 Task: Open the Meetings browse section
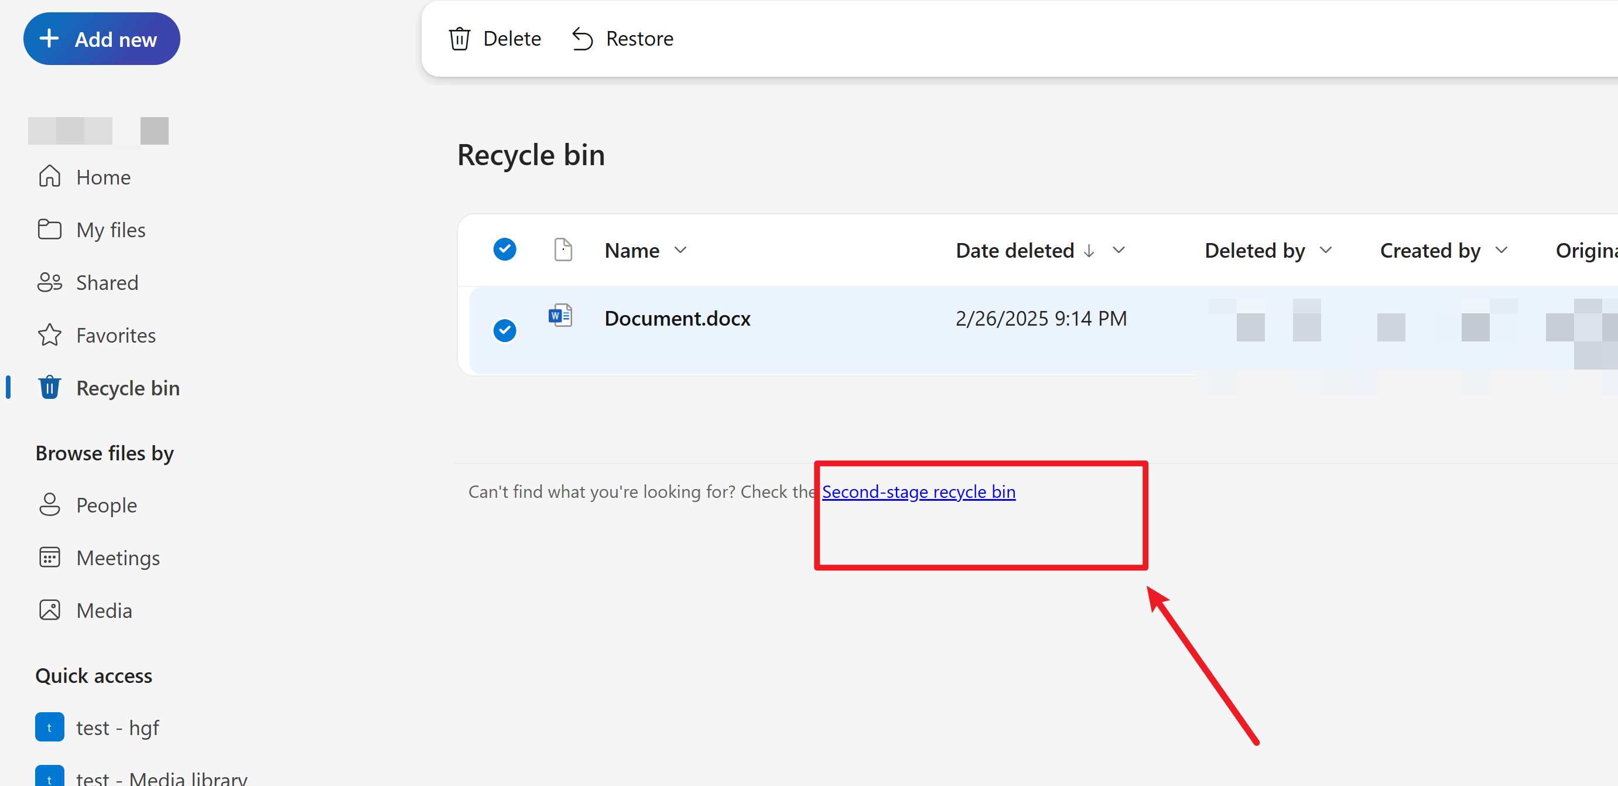pyautogui.click(x=118, y=558)
